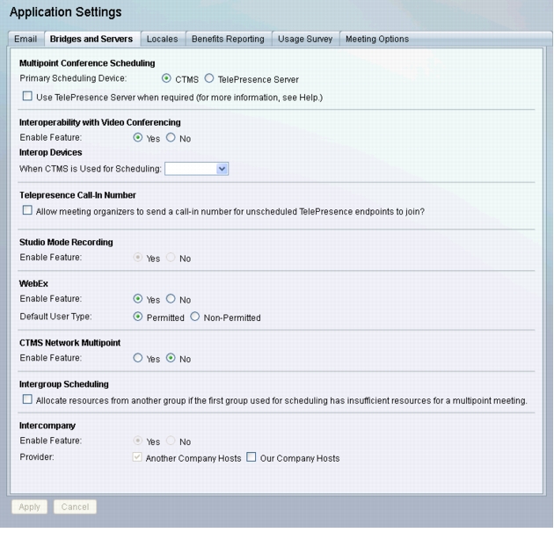
Task: Select the Bridges and Servers tab
Action: 91,39
